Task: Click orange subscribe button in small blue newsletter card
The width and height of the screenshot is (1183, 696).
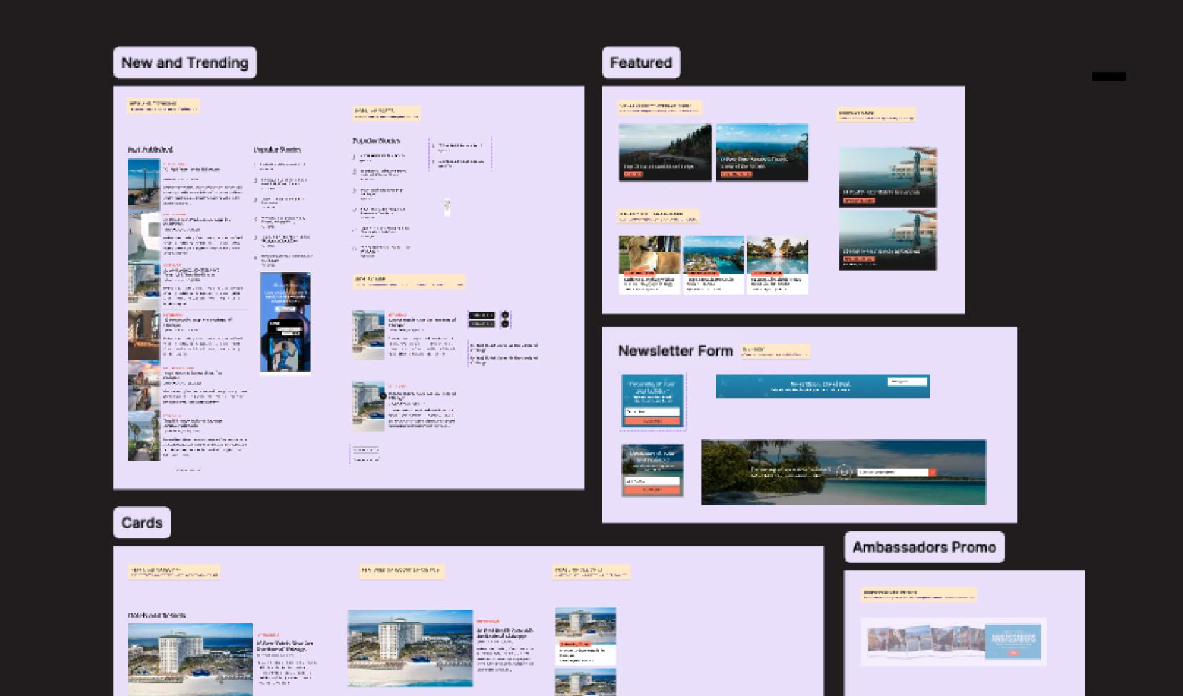Action: [652, 421]
